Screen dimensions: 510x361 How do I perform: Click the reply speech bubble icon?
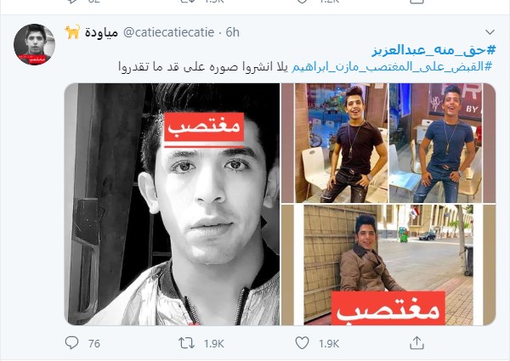coord(71,343)
